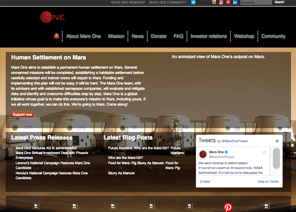
Task: Select Investor relations in navigation
Action: coord(209,36)
